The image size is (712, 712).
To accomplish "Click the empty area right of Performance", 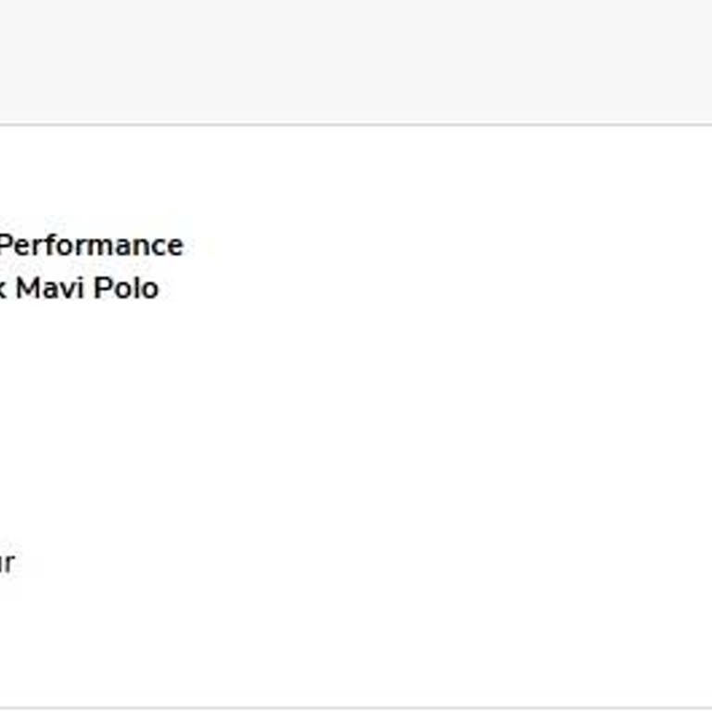I will (445, 246).
